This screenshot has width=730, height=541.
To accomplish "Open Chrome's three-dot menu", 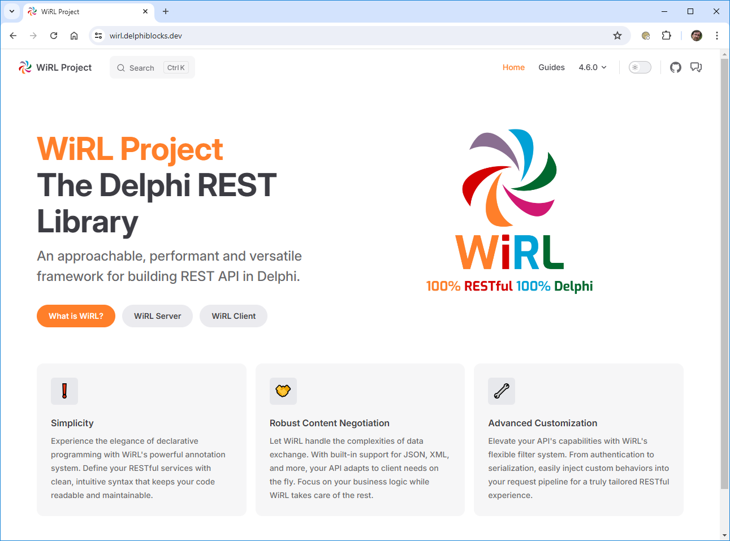I will pos(717,36).
